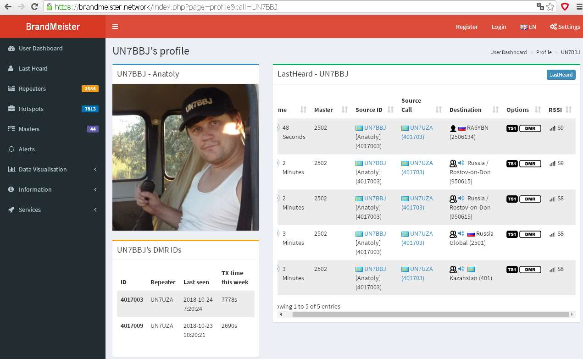Open the Alerts bell item

[x=27, y=149]
